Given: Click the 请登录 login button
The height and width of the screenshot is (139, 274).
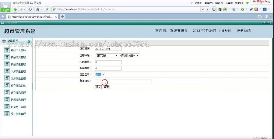Looking at the screenshot, I should pos(5,10).
